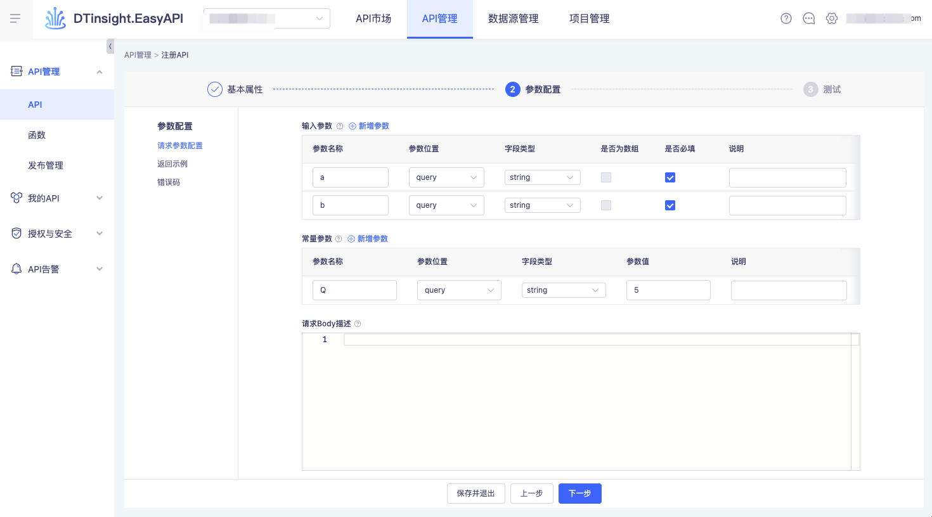Open the API市场 top tab

pyautogui.click(x=373, y=19)
